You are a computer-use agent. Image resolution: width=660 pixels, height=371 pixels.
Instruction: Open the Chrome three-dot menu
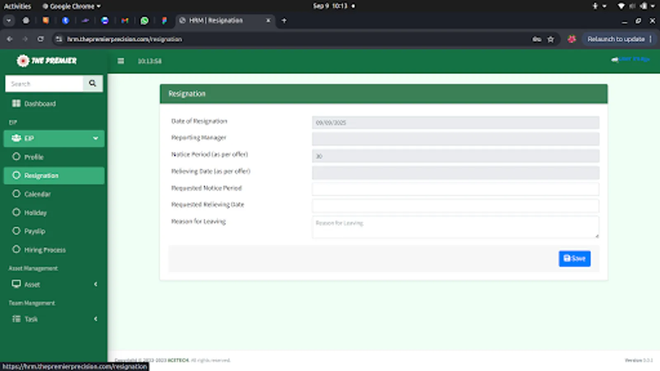(x=651, y=39)
